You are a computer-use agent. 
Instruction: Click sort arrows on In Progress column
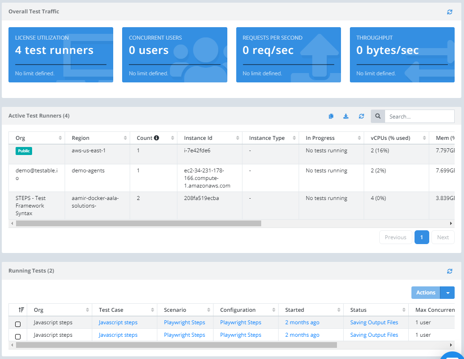click(359, 138)
